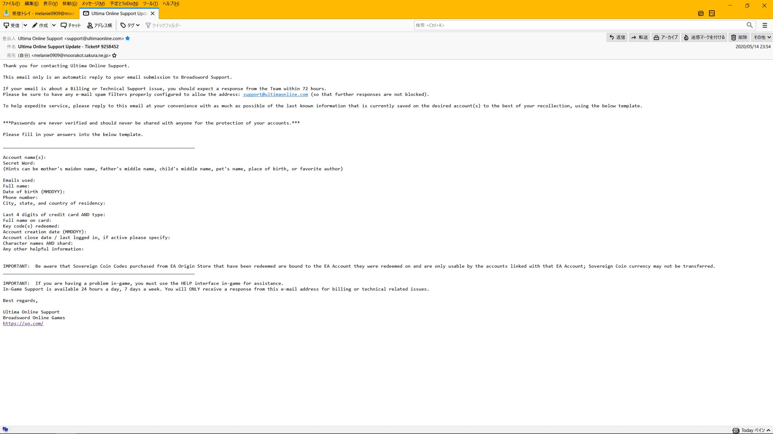
Task: Click the 'Broadsword Online Games' signature line
Action: 34,318
